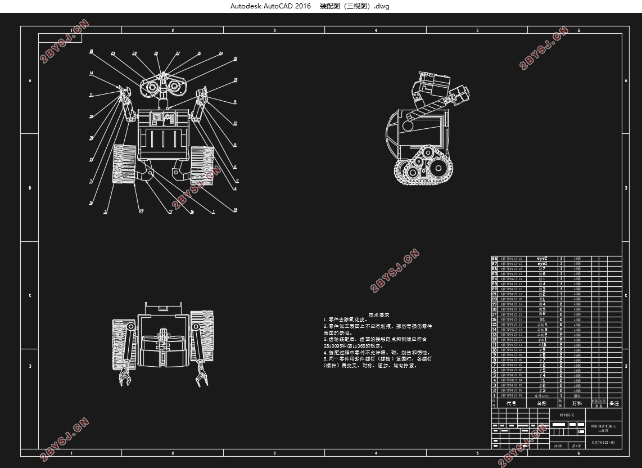This screenshot has width=642, height=468.
Task: Select callout number 25 above robot head
Action: (156, 53)
